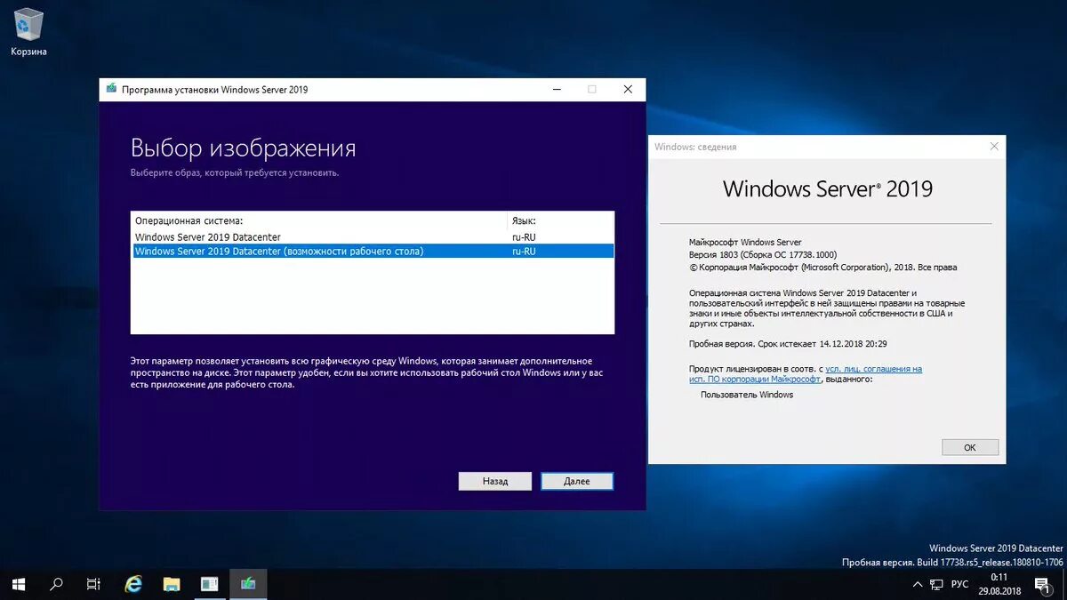
Task: Switch to the winver window taskbar icon
Action: pos(209,584)
